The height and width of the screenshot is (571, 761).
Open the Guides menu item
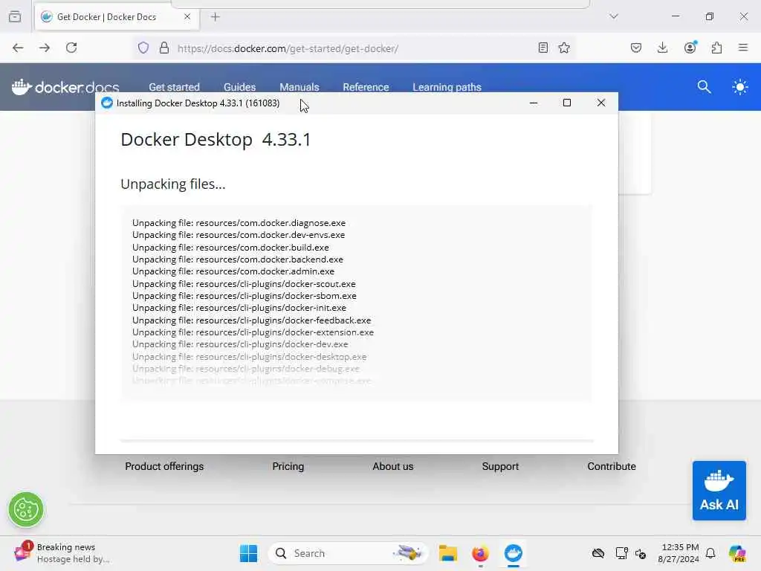tap(240, 87)
